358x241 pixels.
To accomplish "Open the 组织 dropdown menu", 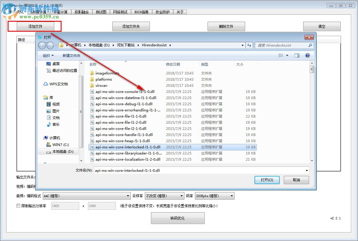I will 47,55.
